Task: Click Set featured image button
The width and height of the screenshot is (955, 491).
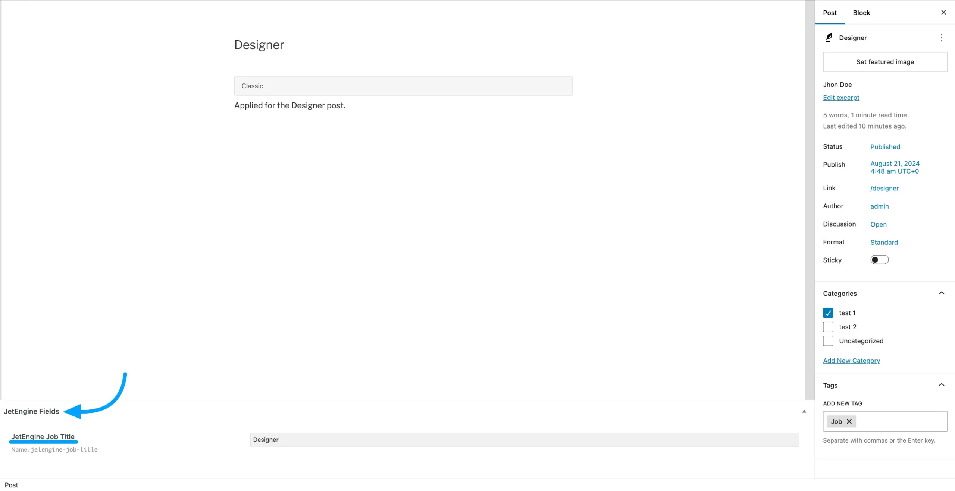Action: pos(885,62)
